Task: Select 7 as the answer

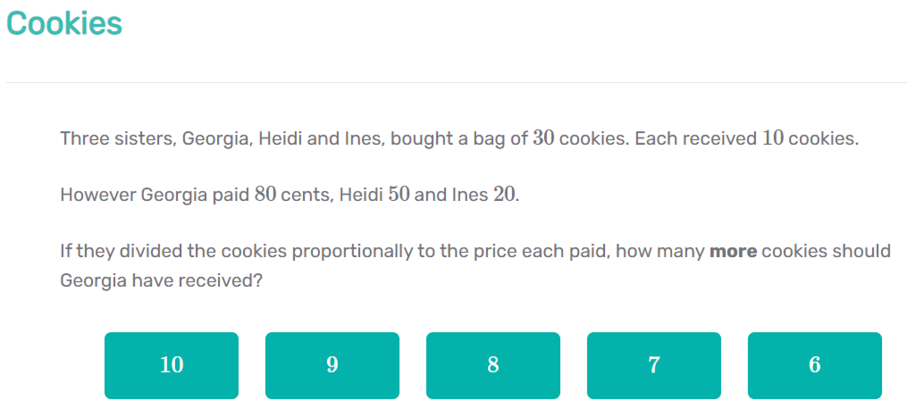Action: (653, 365)
